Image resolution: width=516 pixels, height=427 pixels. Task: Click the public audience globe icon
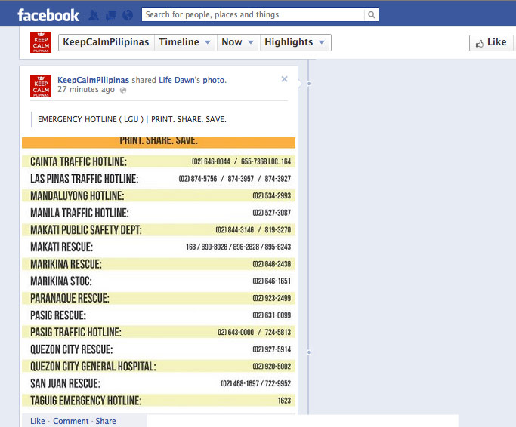(x=123, y=90)
